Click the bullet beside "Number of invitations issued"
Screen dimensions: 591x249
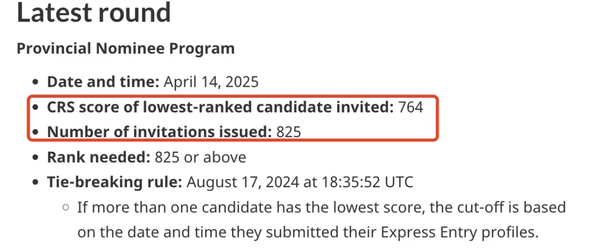[36, 132]
